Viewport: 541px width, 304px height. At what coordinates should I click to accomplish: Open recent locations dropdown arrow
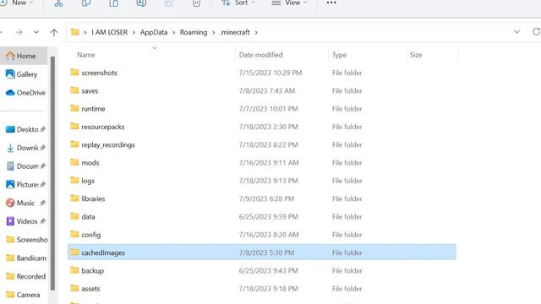pos(36,32)
